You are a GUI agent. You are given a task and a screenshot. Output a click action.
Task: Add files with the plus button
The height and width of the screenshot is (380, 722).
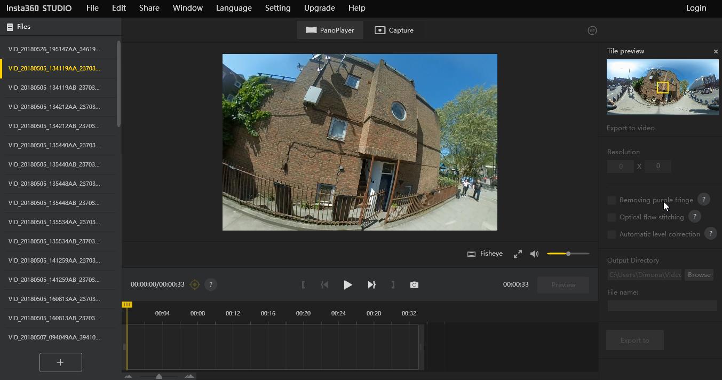point(60,362)
